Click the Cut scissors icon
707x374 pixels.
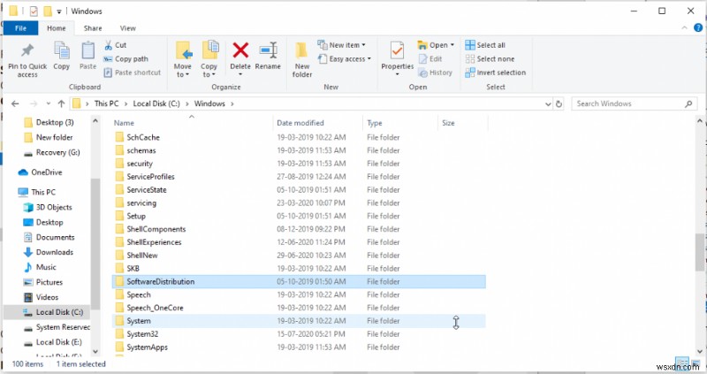coord(108,45)
